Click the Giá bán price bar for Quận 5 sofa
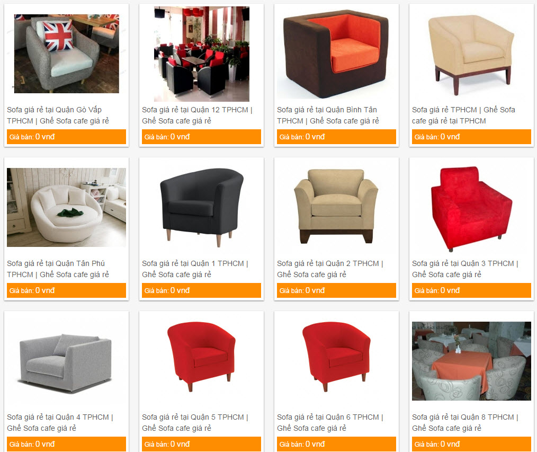 pos(201,444)
